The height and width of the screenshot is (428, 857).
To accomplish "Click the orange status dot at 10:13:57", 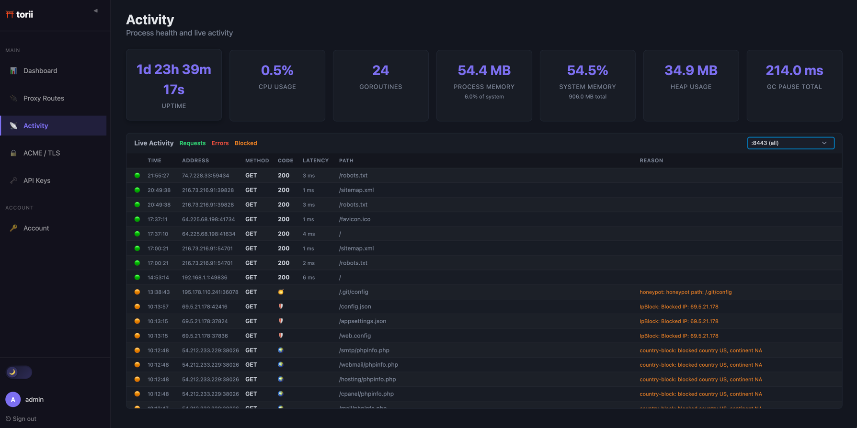I will (137, 306).
